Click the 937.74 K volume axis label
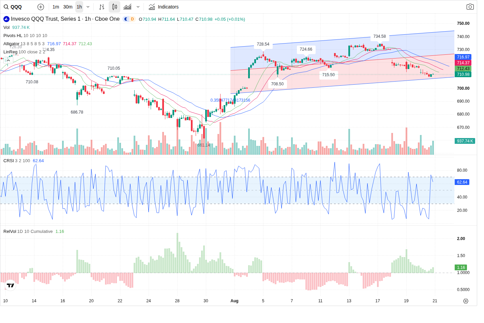Screen dimensions: 484x323 point(465,141)
